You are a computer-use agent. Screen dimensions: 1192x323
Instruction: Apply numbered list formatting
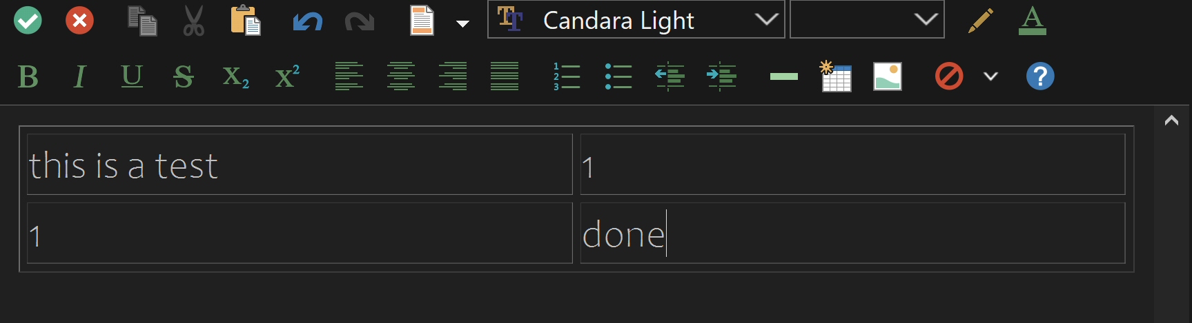[566, 76]
